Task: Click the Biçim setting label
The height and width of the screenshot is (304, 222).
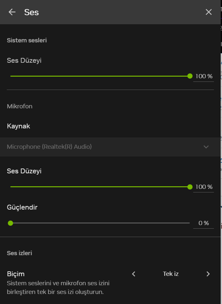Action: [x=16, y=274]
